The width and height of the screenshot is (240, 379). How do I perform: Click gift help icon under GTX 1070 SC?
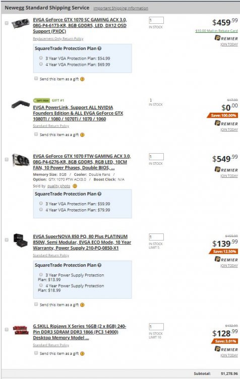[x=82, y=79]
